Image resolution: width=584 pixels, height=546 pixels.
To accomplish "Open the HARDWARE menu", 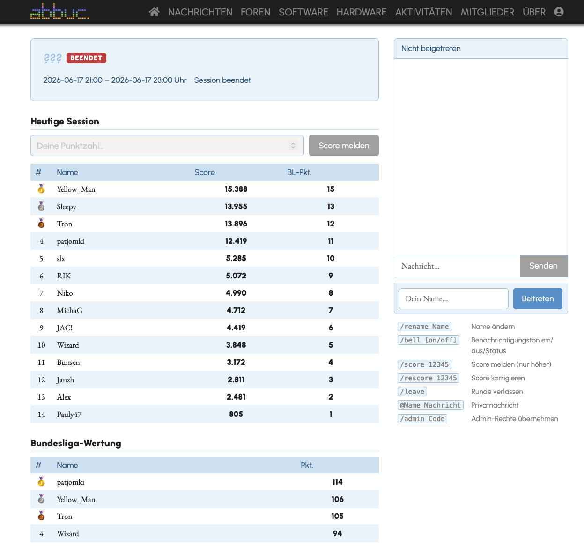I will 362,12.
